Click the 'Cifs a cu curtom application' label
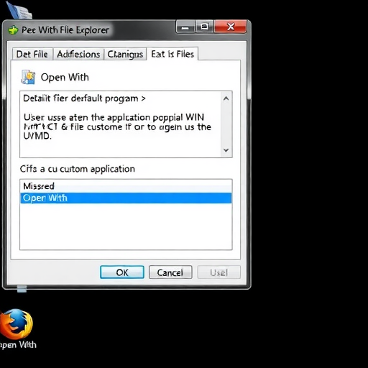 tap(78, 169)
